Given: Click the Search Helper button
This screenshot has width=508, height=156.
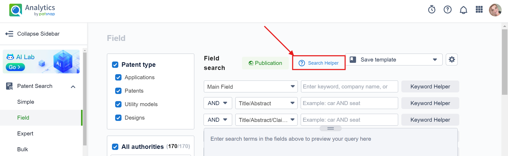Looking at the screenshot, I should 319,63.
